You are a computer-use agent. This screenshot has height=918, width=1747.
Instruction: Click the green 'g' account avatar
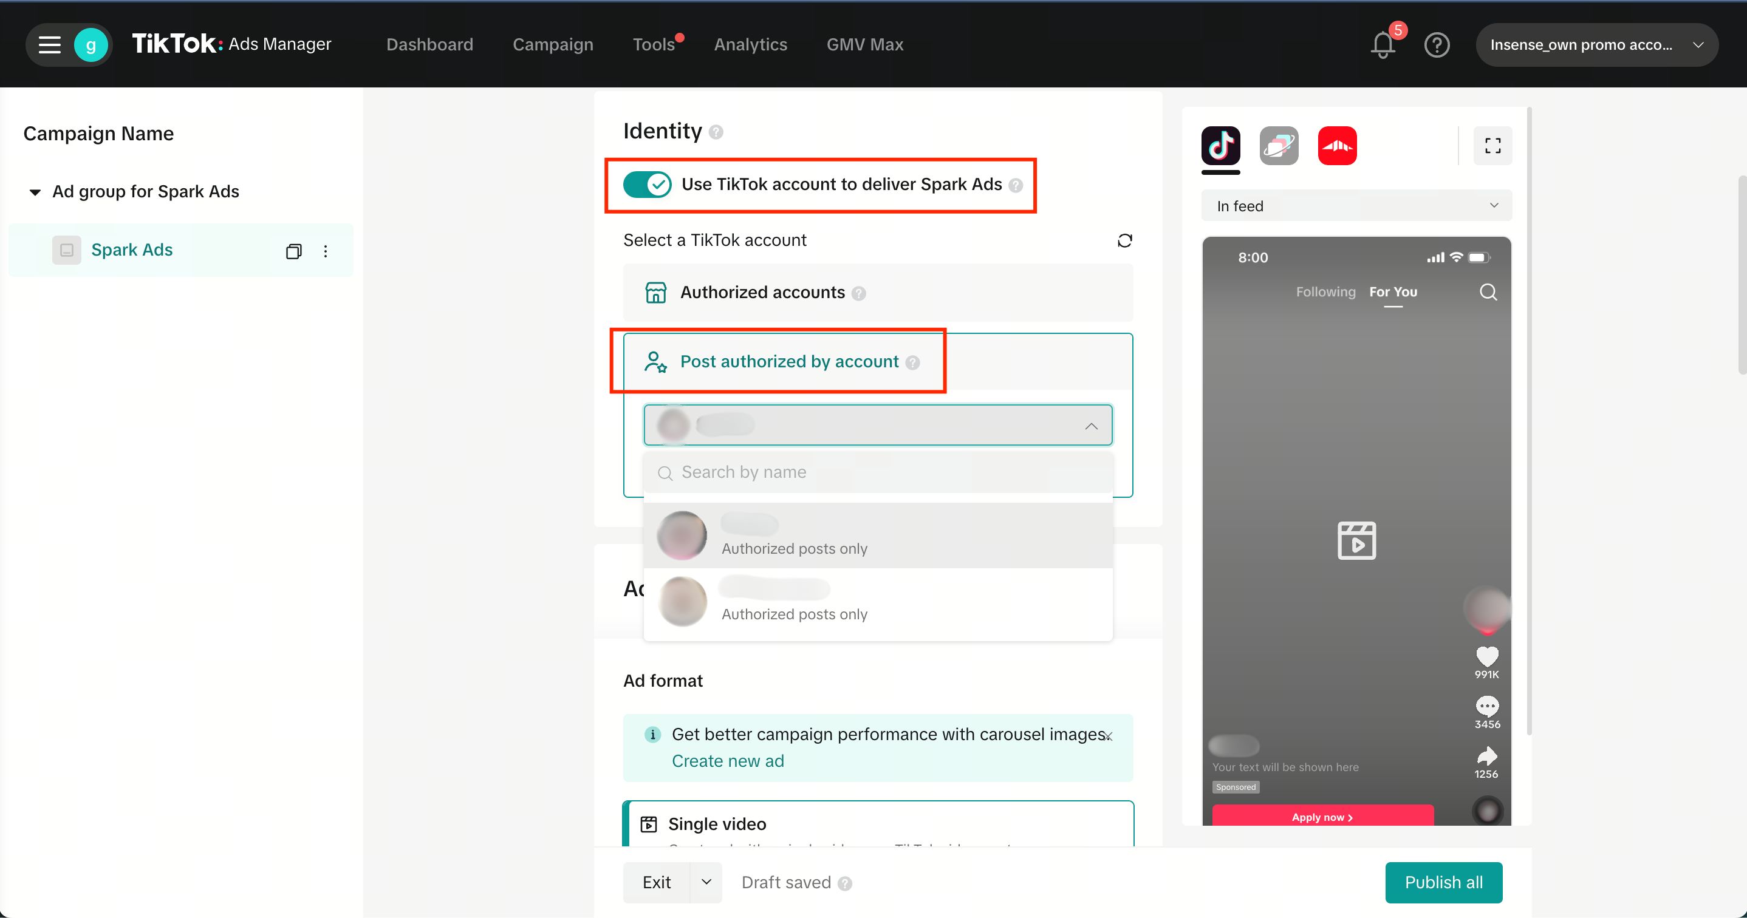click(x=91, y=45)
